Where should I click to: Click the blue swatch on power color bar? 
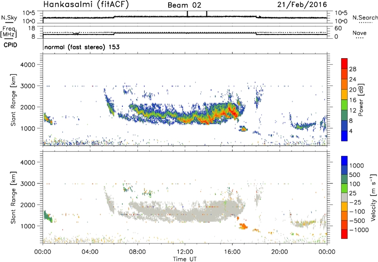344,136
